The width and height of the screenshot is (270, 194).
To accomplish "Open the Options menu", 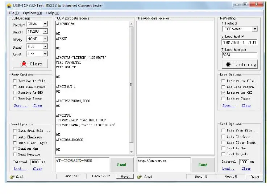I will coord(32,13).
